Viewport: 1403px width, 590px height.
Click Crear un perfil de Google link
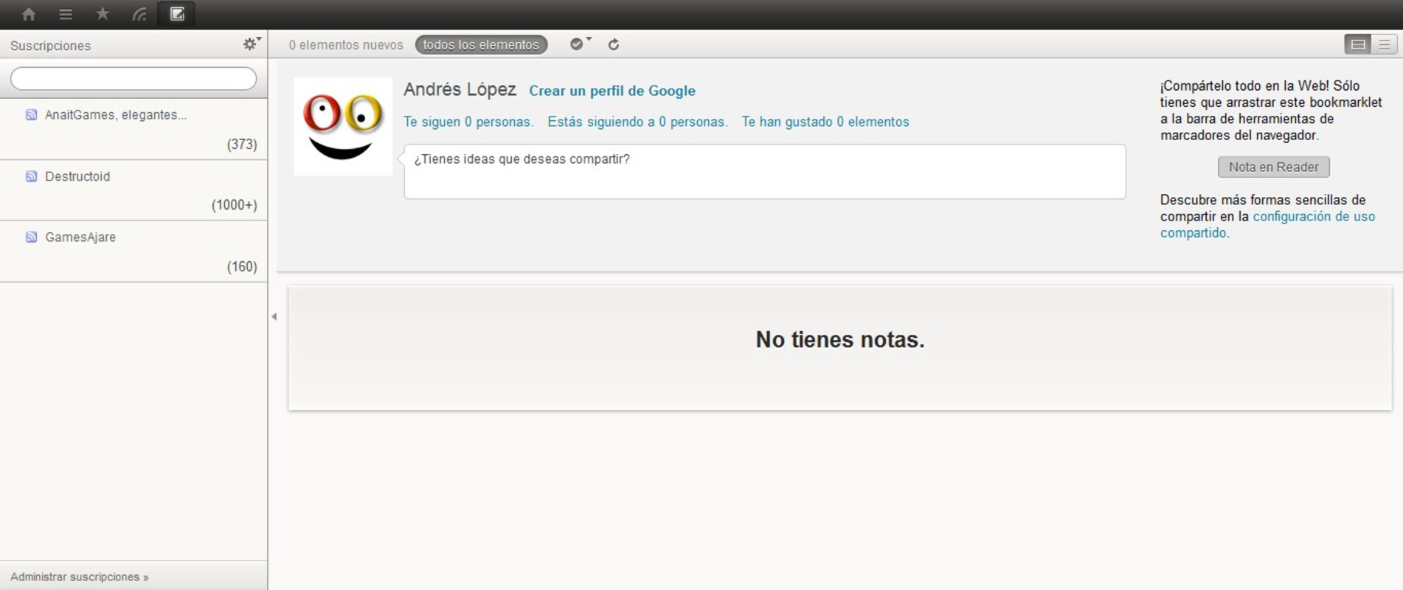tap(612, 91)
